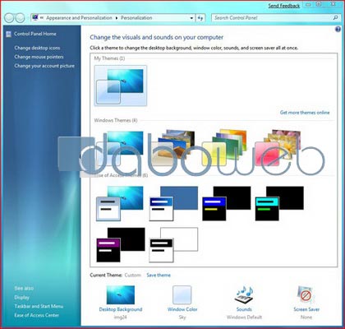
Task: Click the Back navigation arrow button
Action: point(9,18)
